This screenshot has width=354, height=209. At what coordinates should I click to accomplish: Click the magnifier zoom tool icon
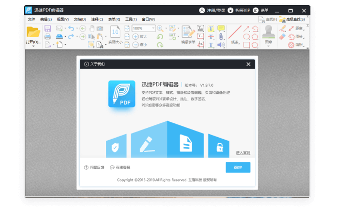pyautogui.click(x=160, y=29)
